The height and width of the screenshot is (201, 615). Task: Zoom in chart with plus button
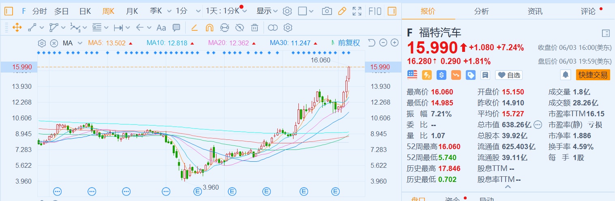click(394, 43)
